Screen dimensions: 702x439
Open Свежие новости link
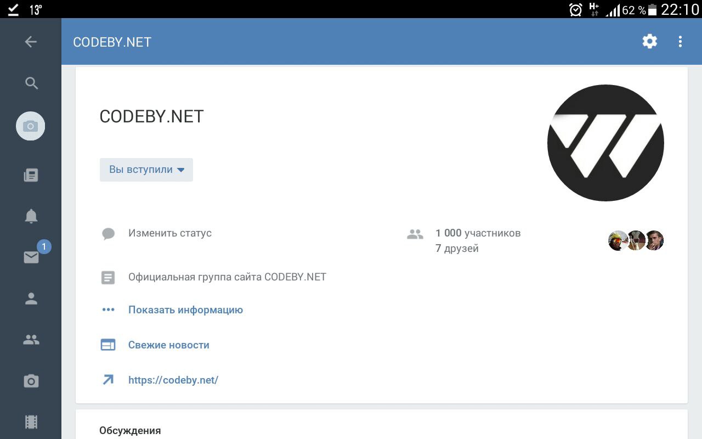tap(169, 345)
